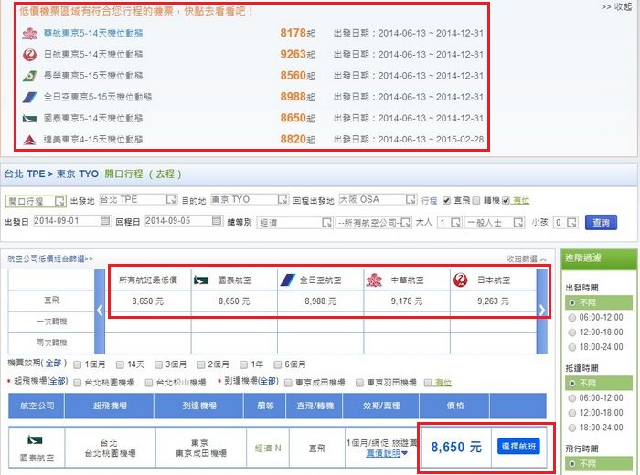Open the departure date calendar icon
Screen dimensions: 640x475
[x=105, y=221]
